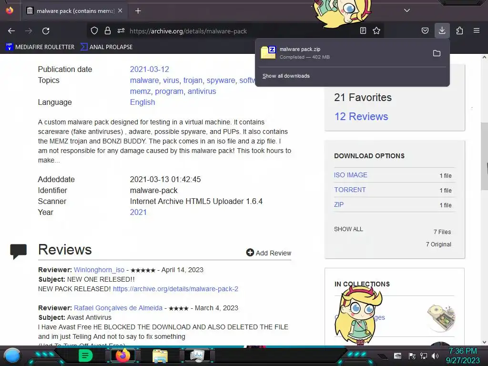The image size is (488, 366).
Task: Select the malware pack browser tab
Action: (75, 11)
